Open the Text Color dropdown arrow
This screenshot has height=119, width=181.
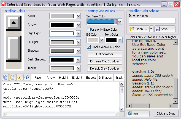click(120, 40)
